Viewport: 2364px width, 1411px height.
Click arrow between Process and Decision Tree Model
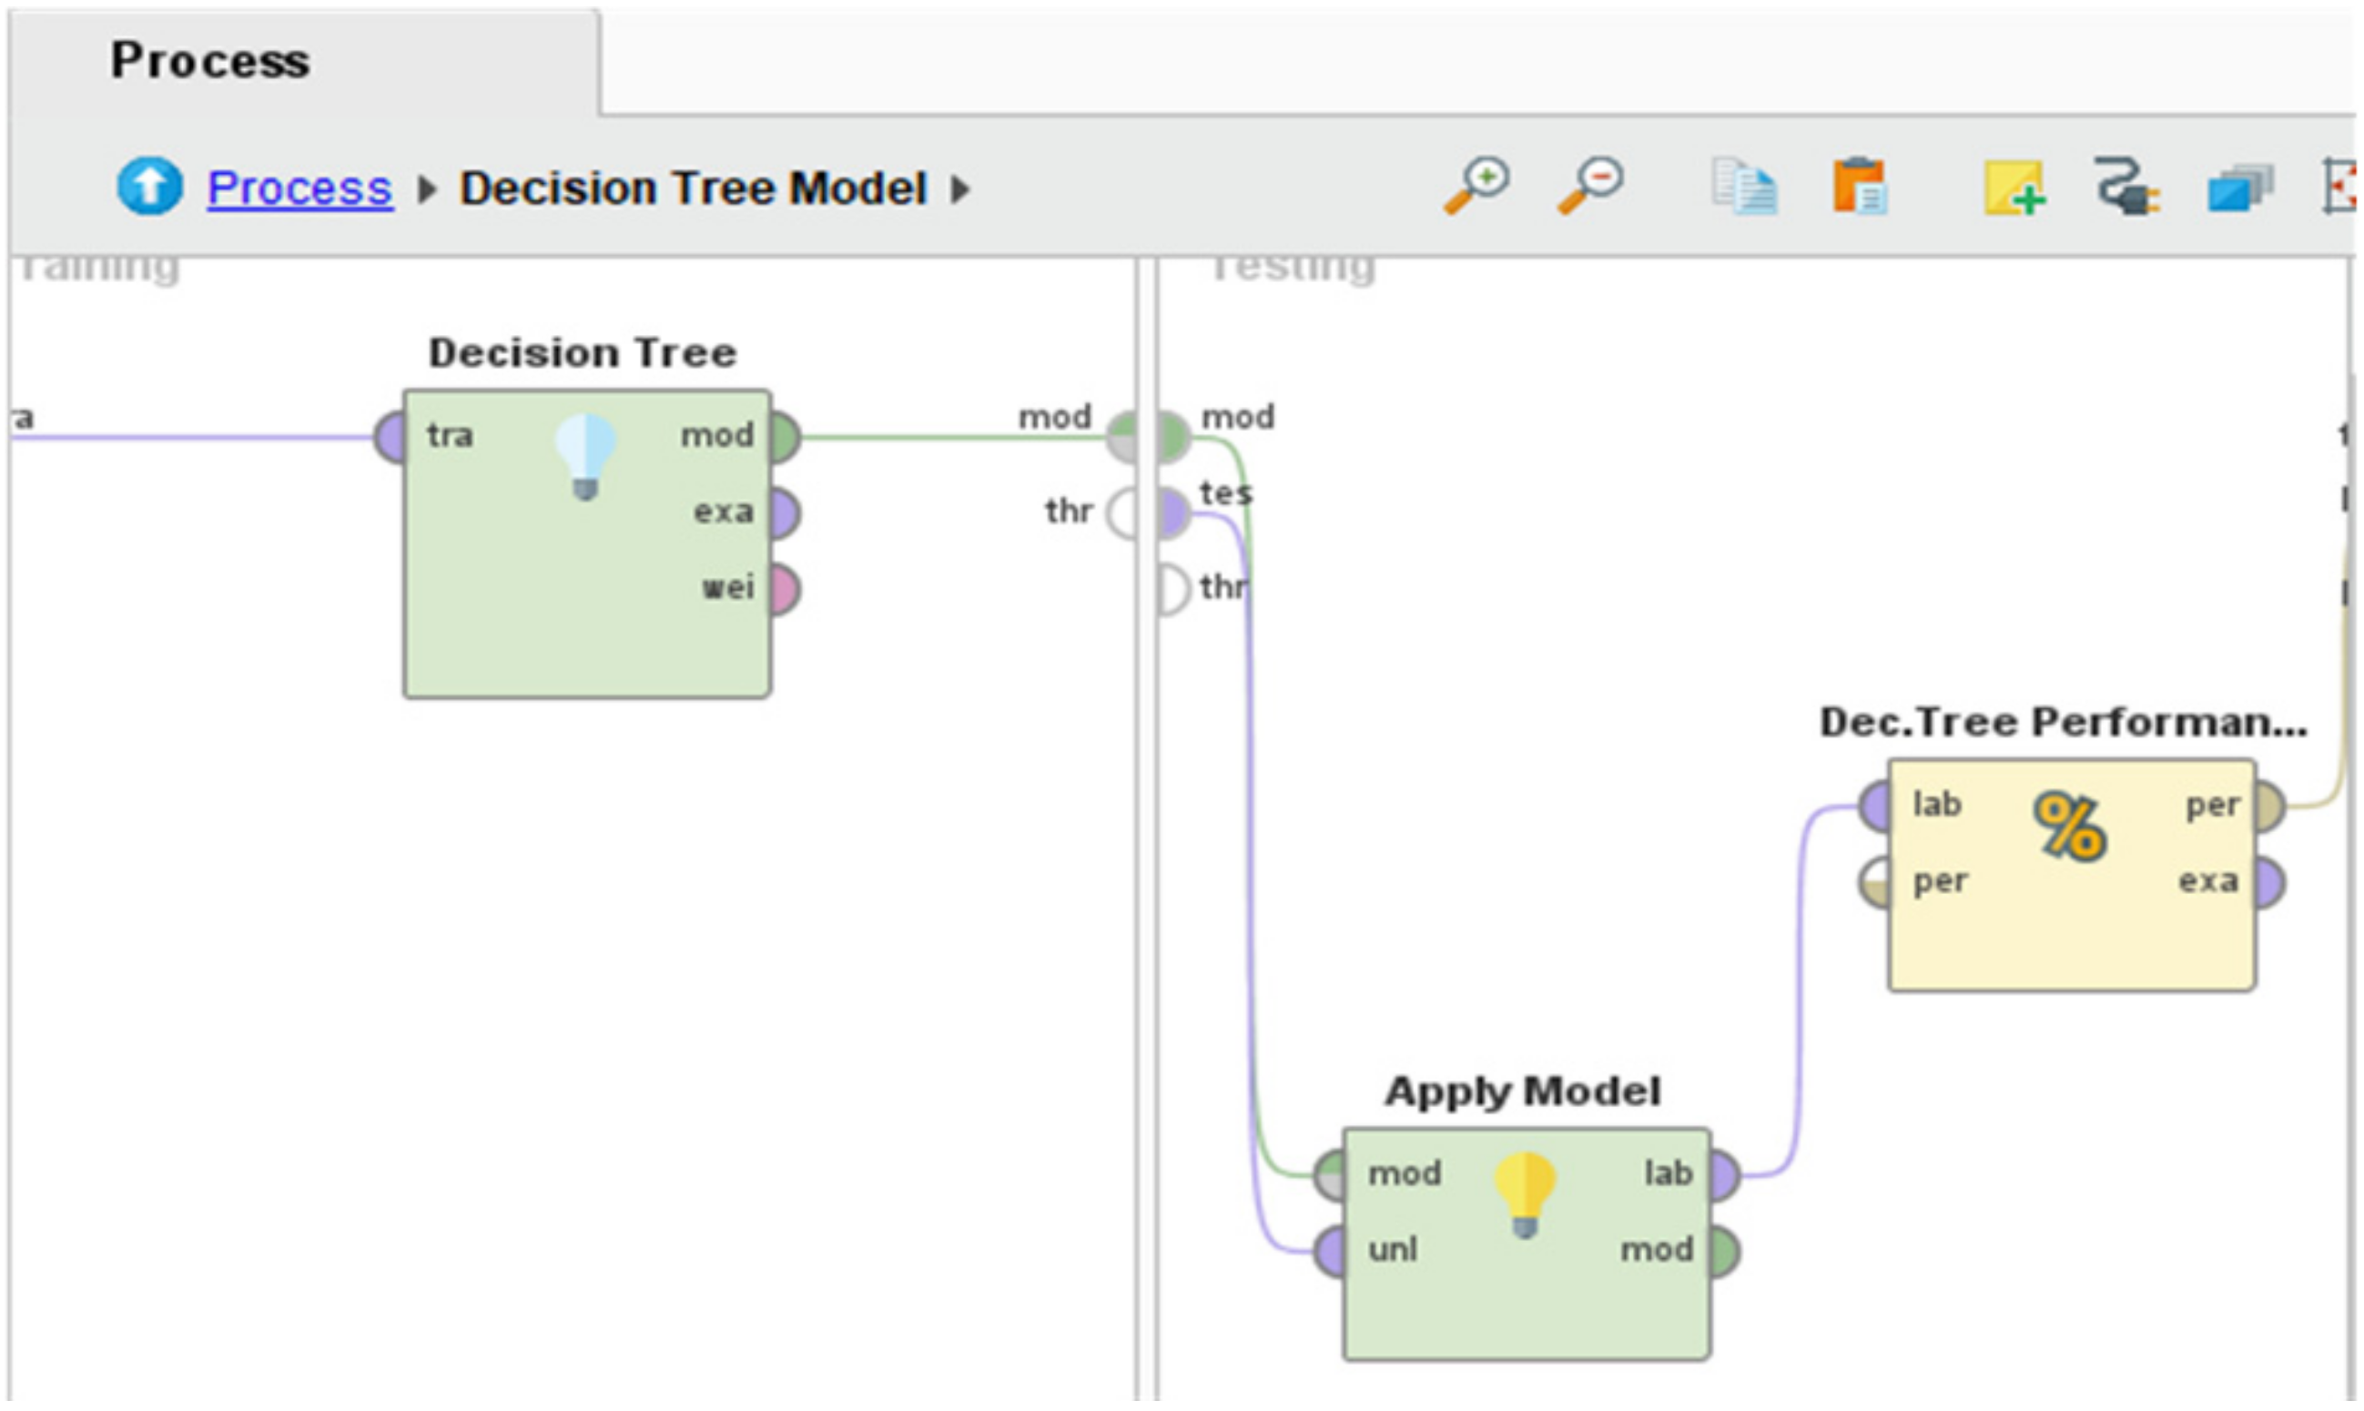(427, 189)
